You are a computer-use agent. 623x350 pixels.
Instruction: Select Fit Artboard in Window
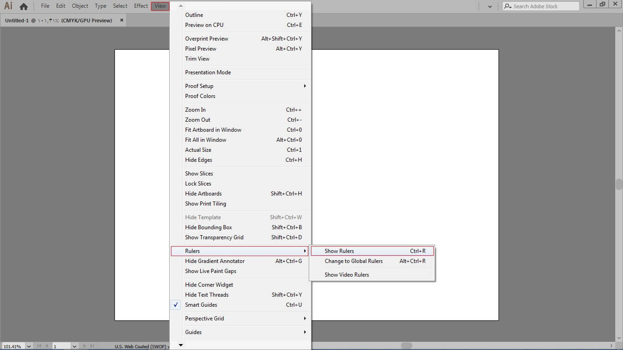213,130
